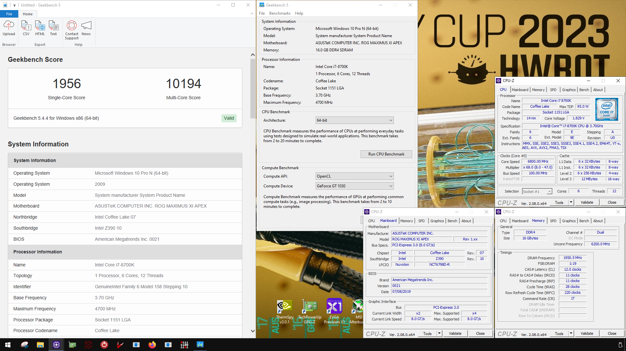Open File Explorer from taskbar
626x351 pixels.
click(40, 344)
